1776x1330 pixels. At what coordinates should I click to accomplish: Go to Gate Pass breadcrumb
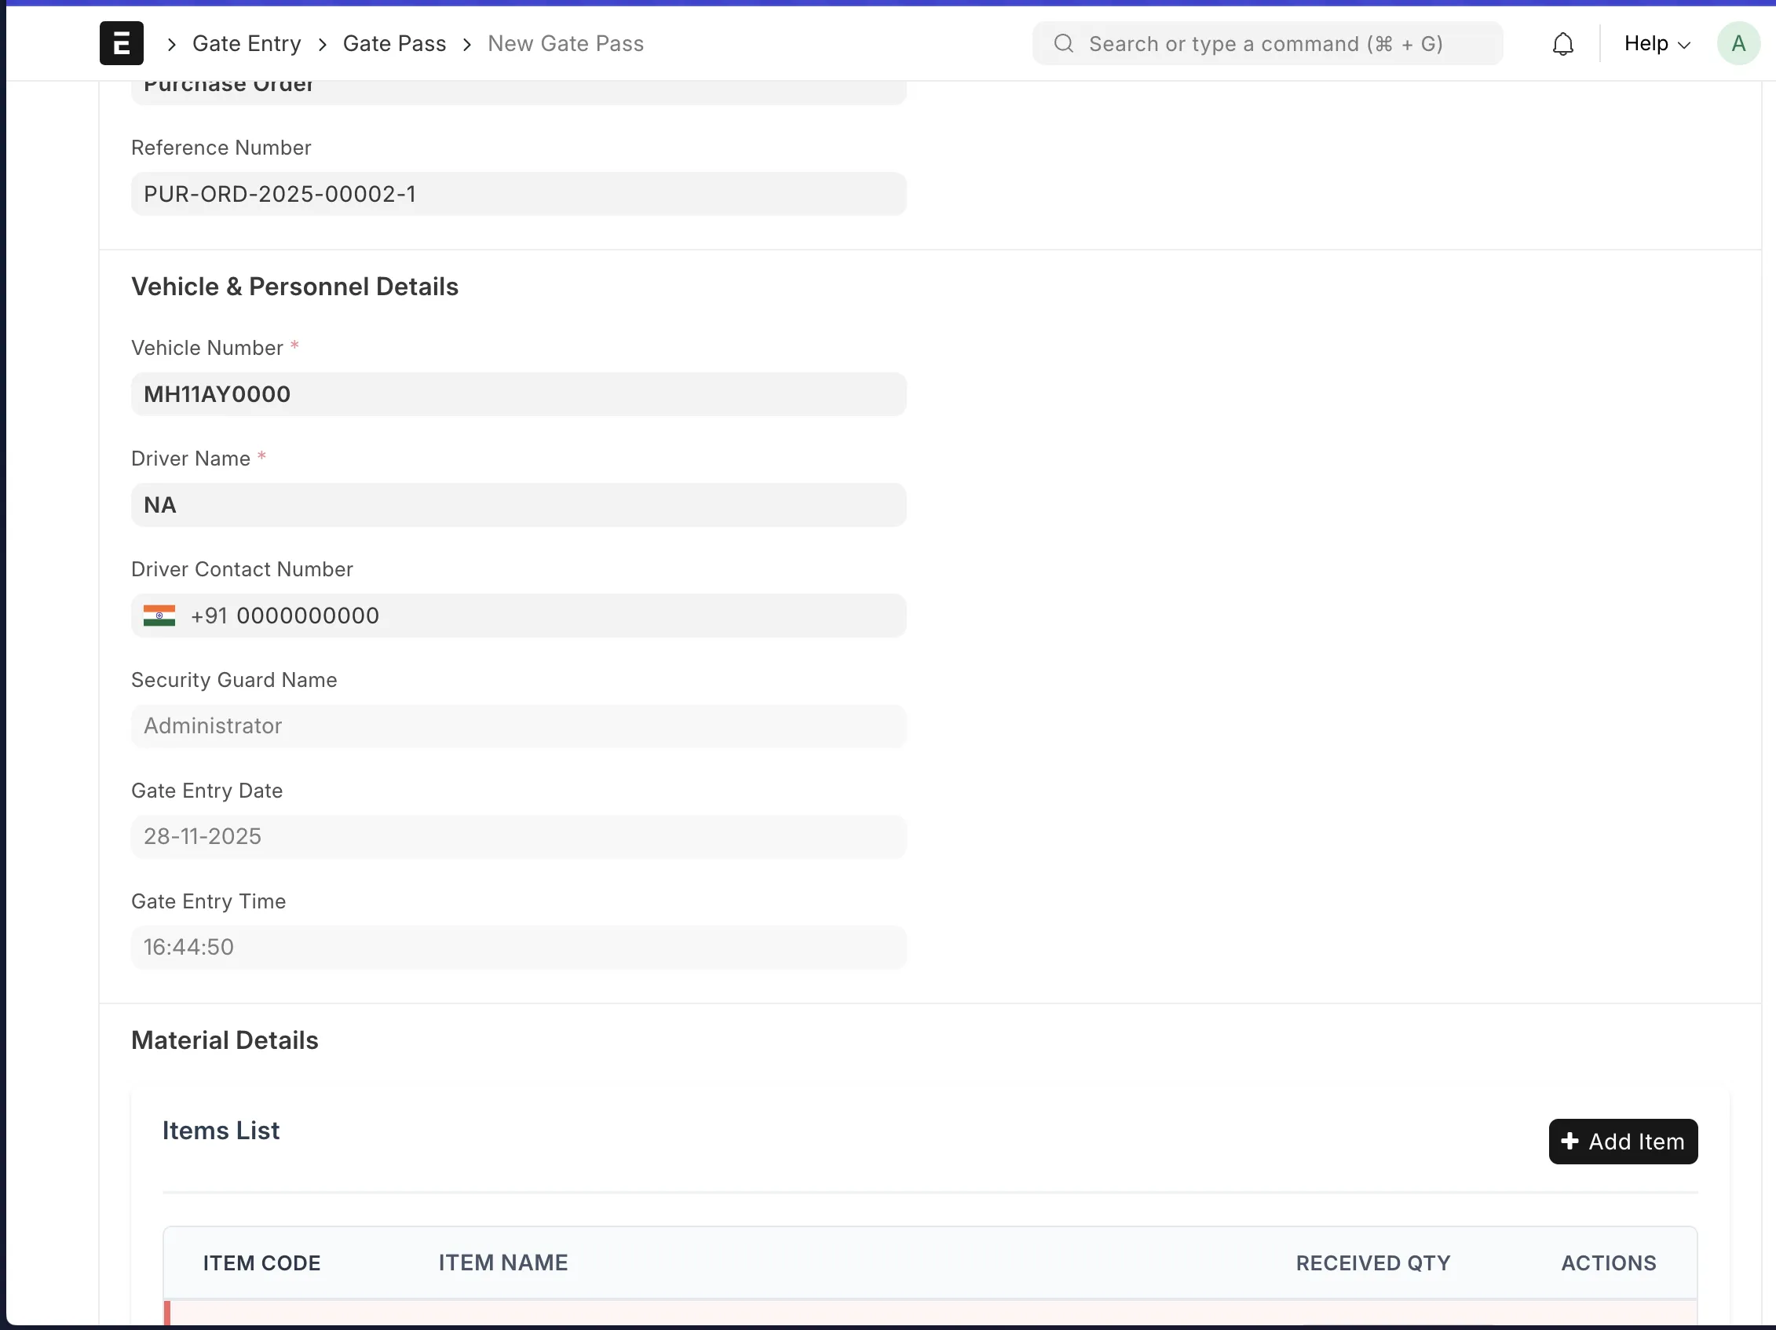coord(394,43)
